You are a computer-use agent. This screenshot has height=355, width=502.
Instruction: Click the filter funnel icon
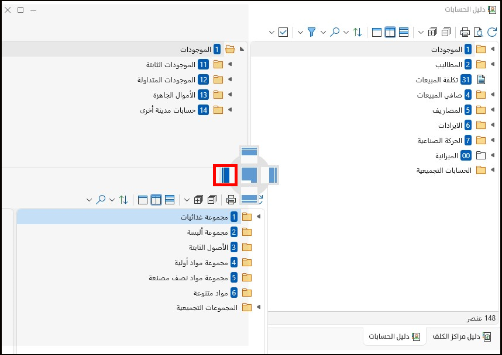(311, 32)
